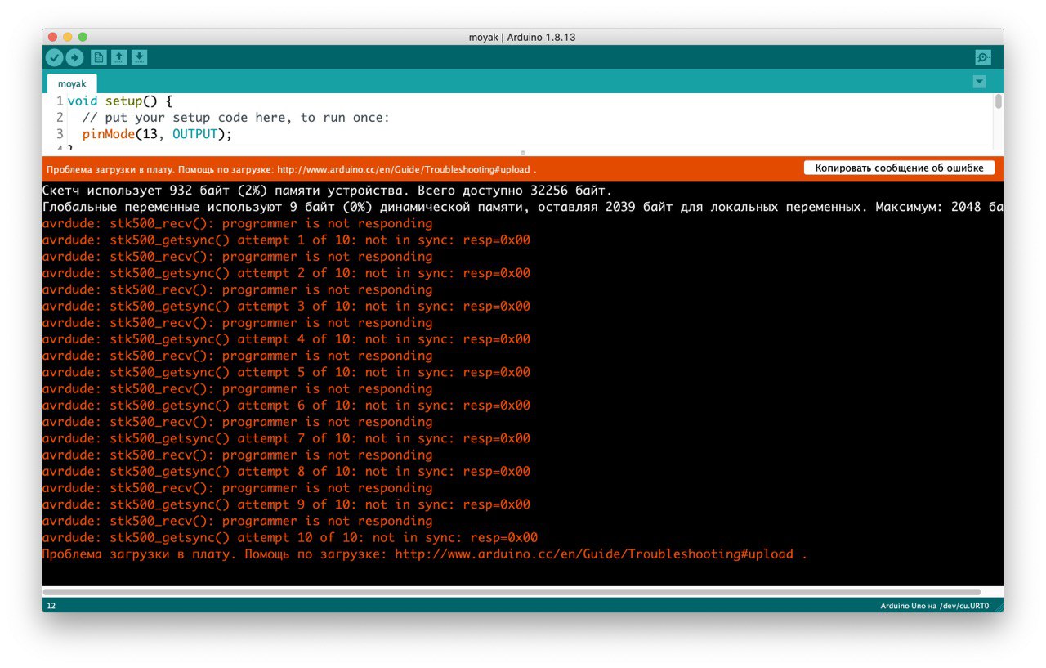
Task: Upload the sketch using the arrow icon
Action: 74,57
